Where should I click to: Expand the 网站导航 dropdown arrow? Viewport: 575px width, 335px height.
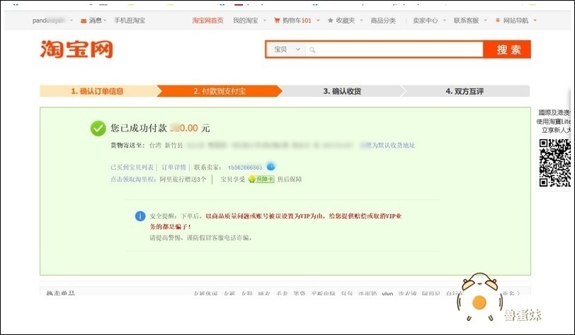pos(535,20)
